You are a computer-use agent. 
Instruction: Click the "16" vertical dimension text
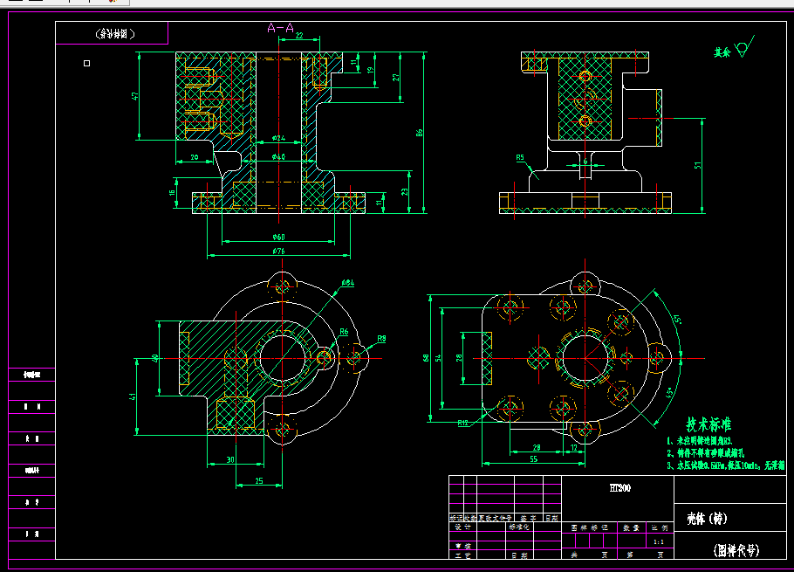pyautogui.click(x=172, y=192)
